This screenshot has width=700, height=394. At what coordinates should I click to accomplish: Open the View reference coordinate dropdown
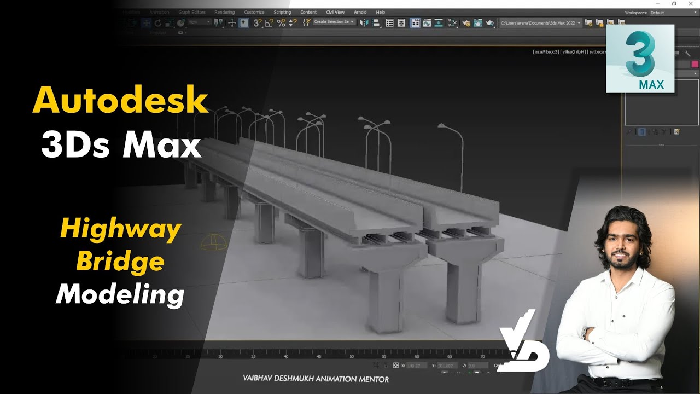tap(200, 22)
